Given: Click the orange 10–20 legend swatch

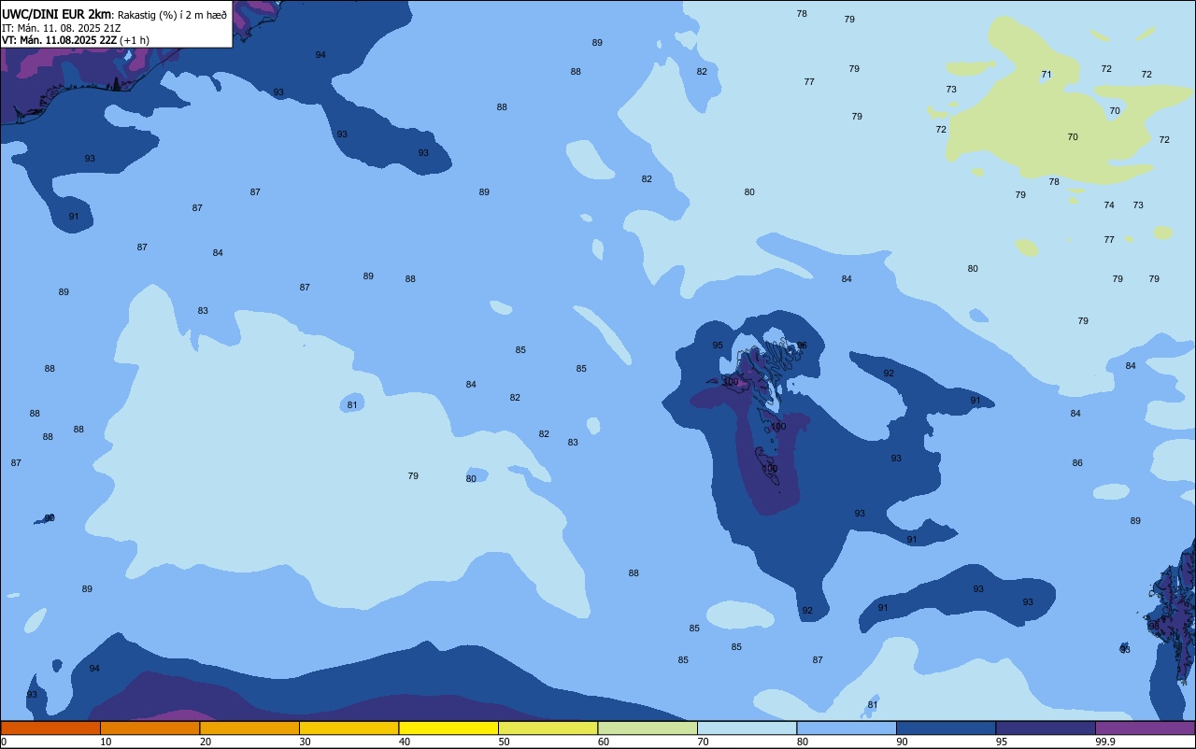Looking at the screenshot, I should point(149,728).
